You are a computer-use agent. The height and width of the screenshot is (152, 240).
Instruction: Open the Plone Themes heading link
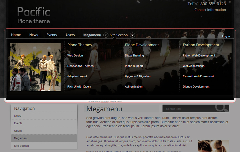[x=80, y=45]
